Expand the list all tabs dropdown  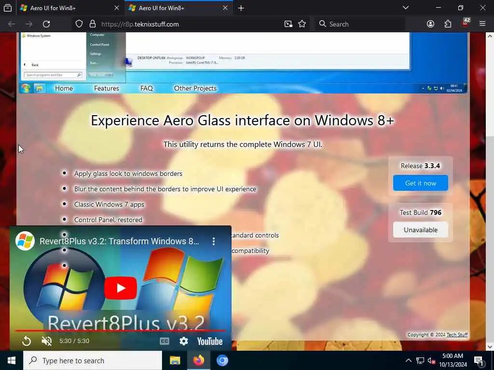(x=405, y=8)
